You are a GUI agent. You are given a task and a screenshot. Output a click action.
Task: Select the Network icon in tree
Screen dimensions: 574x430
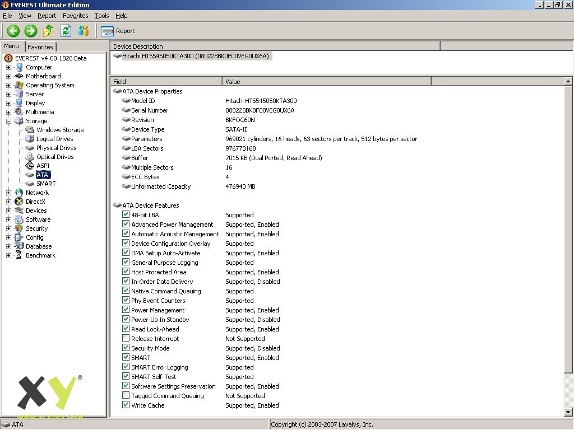pyautogui.click(x=19, y=193)
